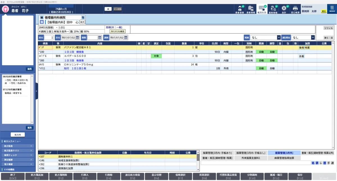Open the 患者情報 patient information icon

click(x=251, y=9)
